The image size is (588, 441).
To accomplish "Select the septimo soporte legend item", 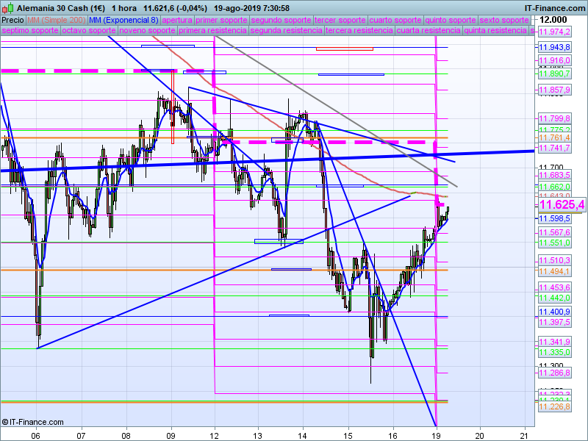I will click(30, 31).
